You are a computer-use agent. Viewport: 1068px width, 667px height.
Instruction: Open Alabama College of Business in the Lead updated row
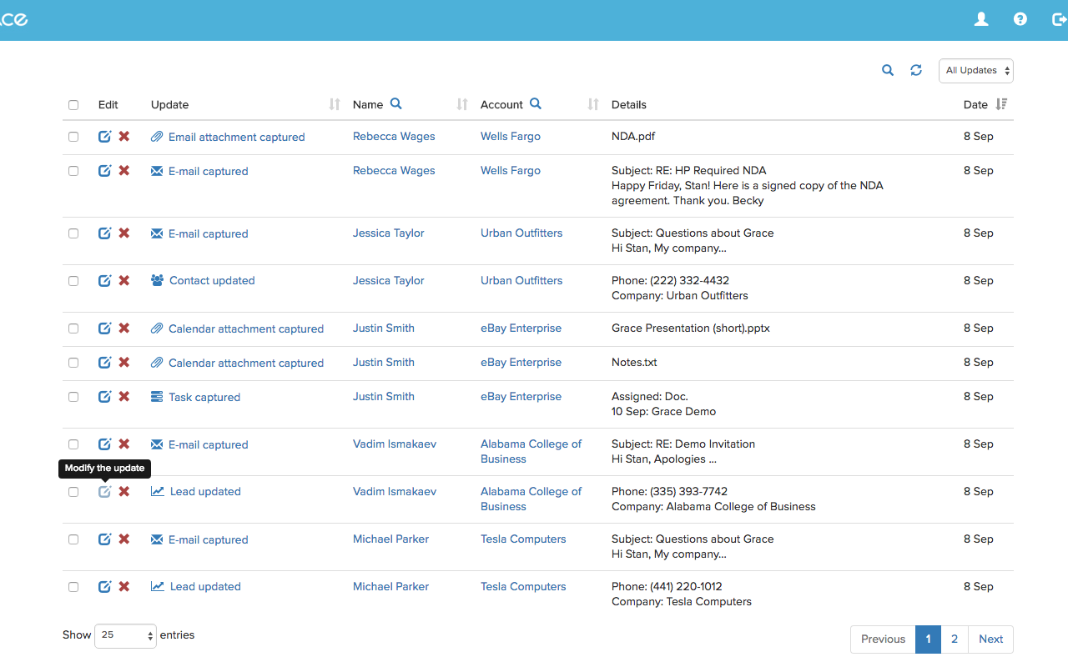tap(531, 499)
